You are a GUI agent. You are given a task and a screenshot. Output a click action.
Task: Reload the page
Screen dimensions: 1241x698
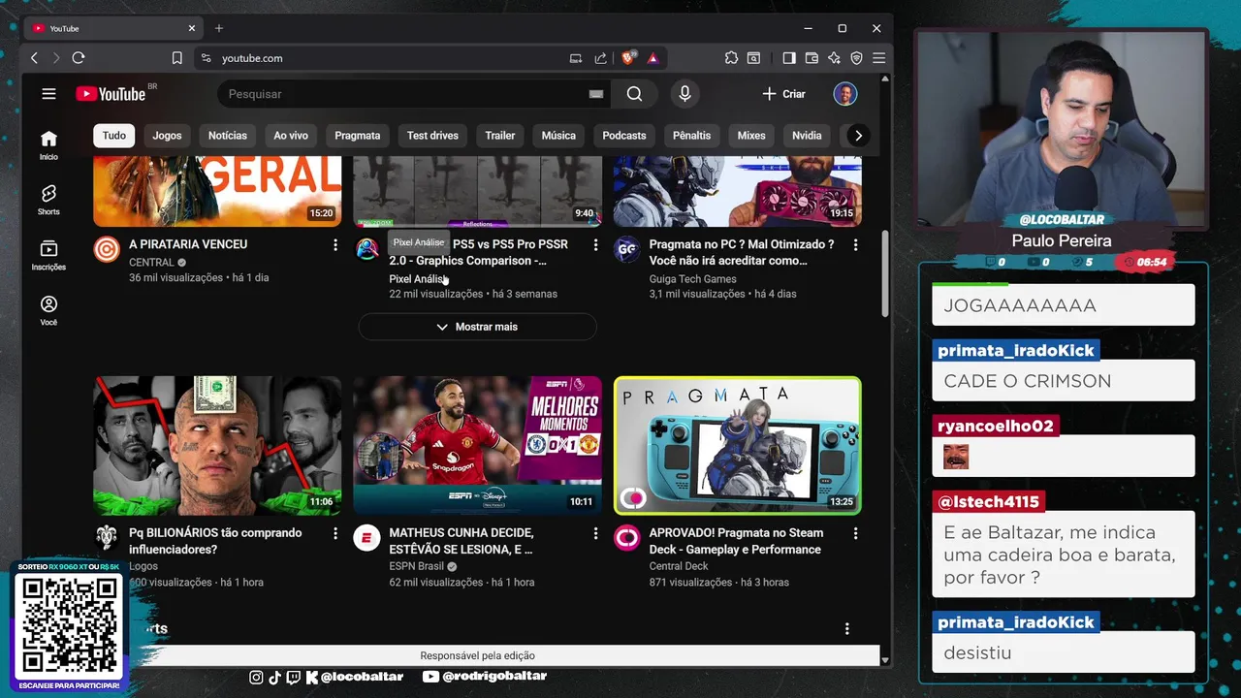tap(79, 58)
